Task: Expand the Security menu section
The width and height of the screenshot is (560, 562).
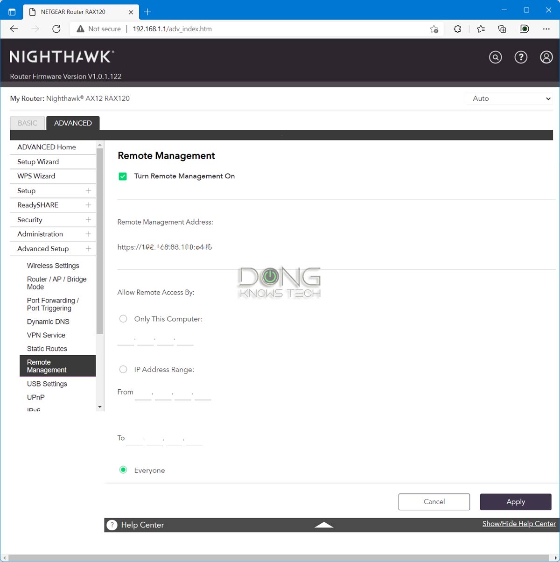Action: click(88, 219)
